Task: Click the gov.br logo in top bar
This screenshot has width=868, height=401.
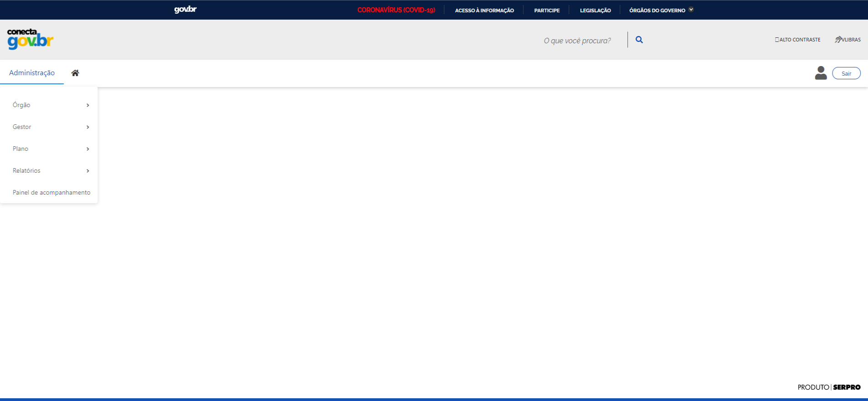Action: (x=185, y=10)
